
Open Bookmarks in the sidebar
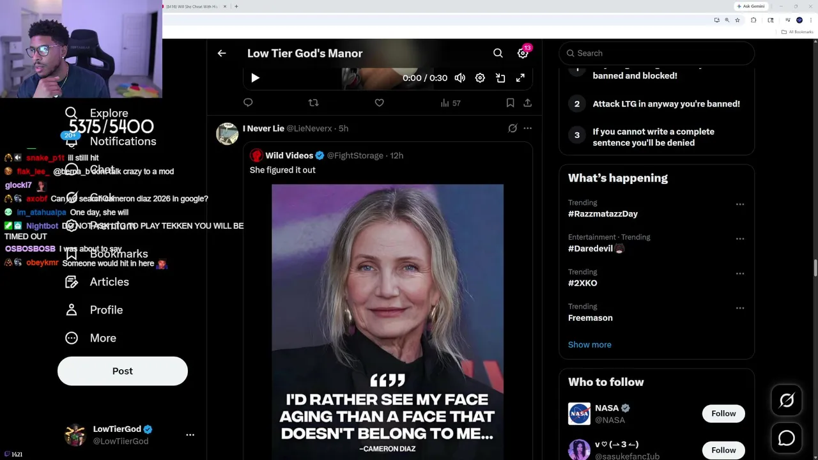click(x=107, y=254)
